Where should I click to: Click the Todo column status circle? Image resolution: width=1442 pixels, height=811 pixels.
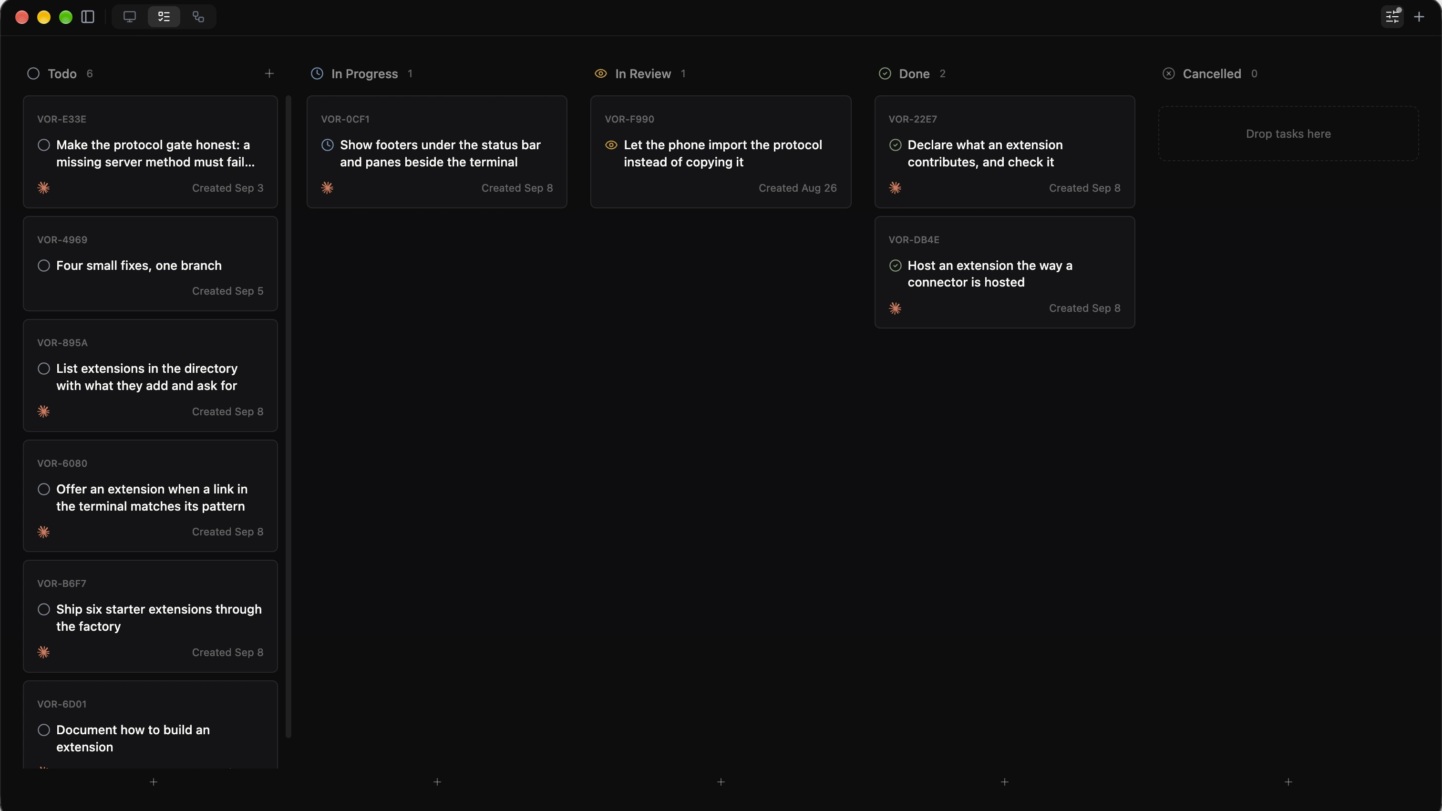tap(33, 73)
